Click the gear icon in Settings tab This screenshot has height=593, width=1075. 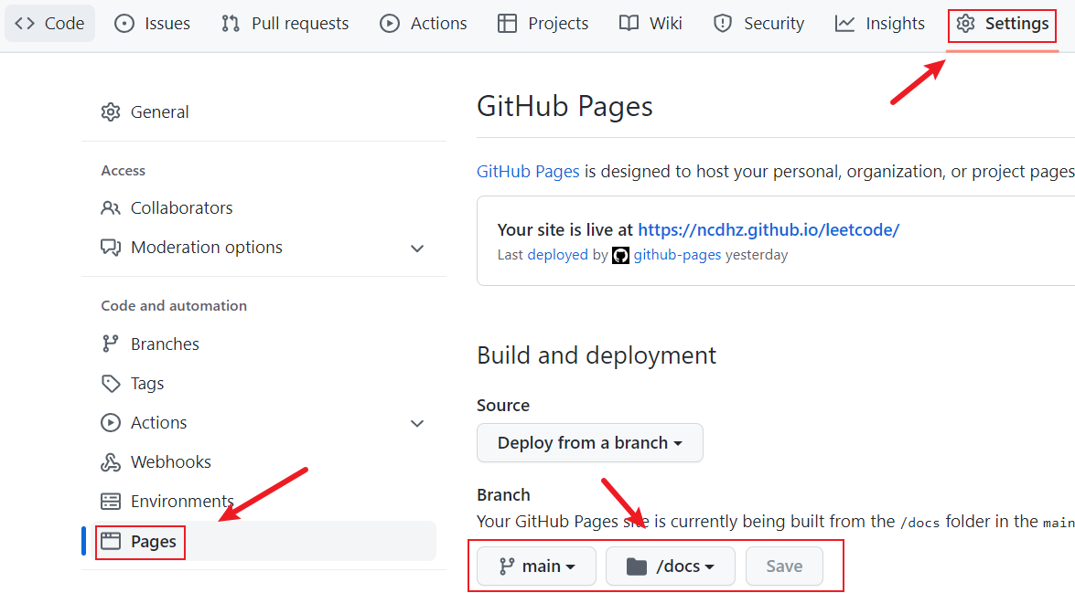[965, 23]
